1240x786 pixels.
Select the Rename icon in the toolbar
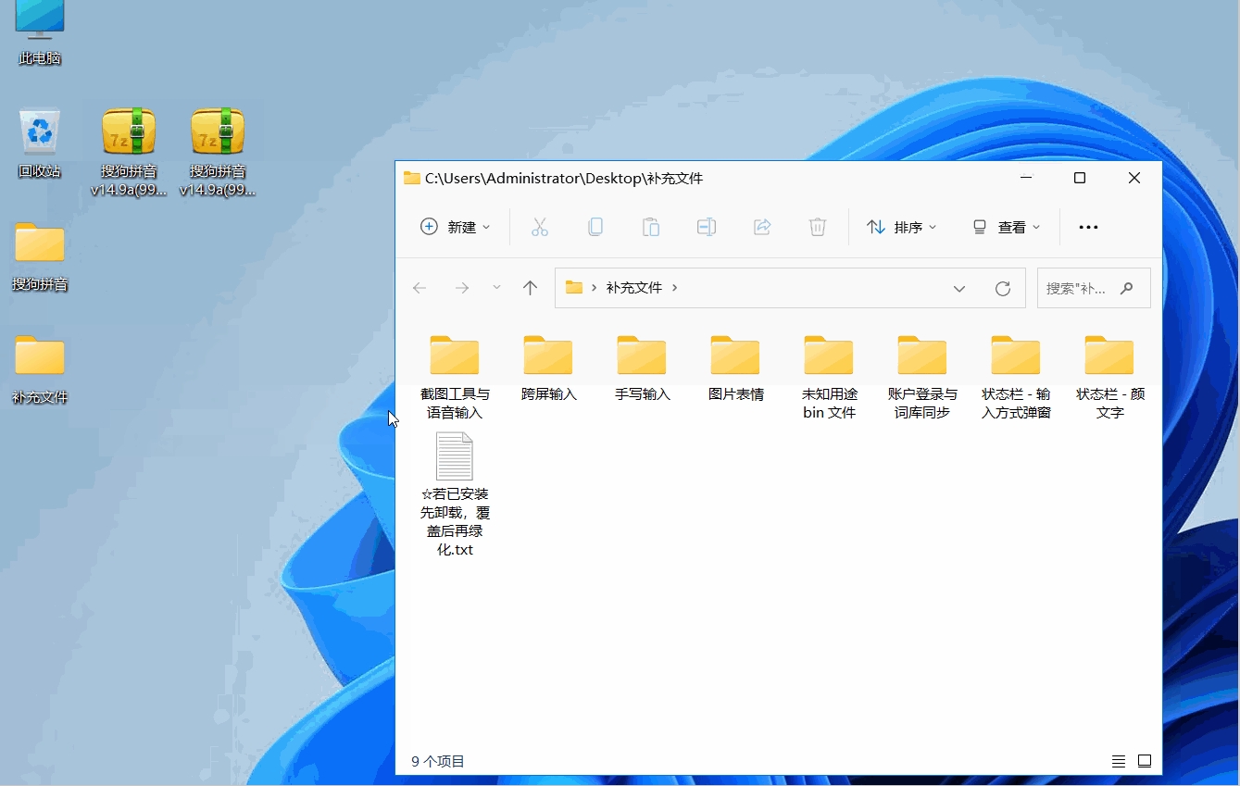pos(707,227)
